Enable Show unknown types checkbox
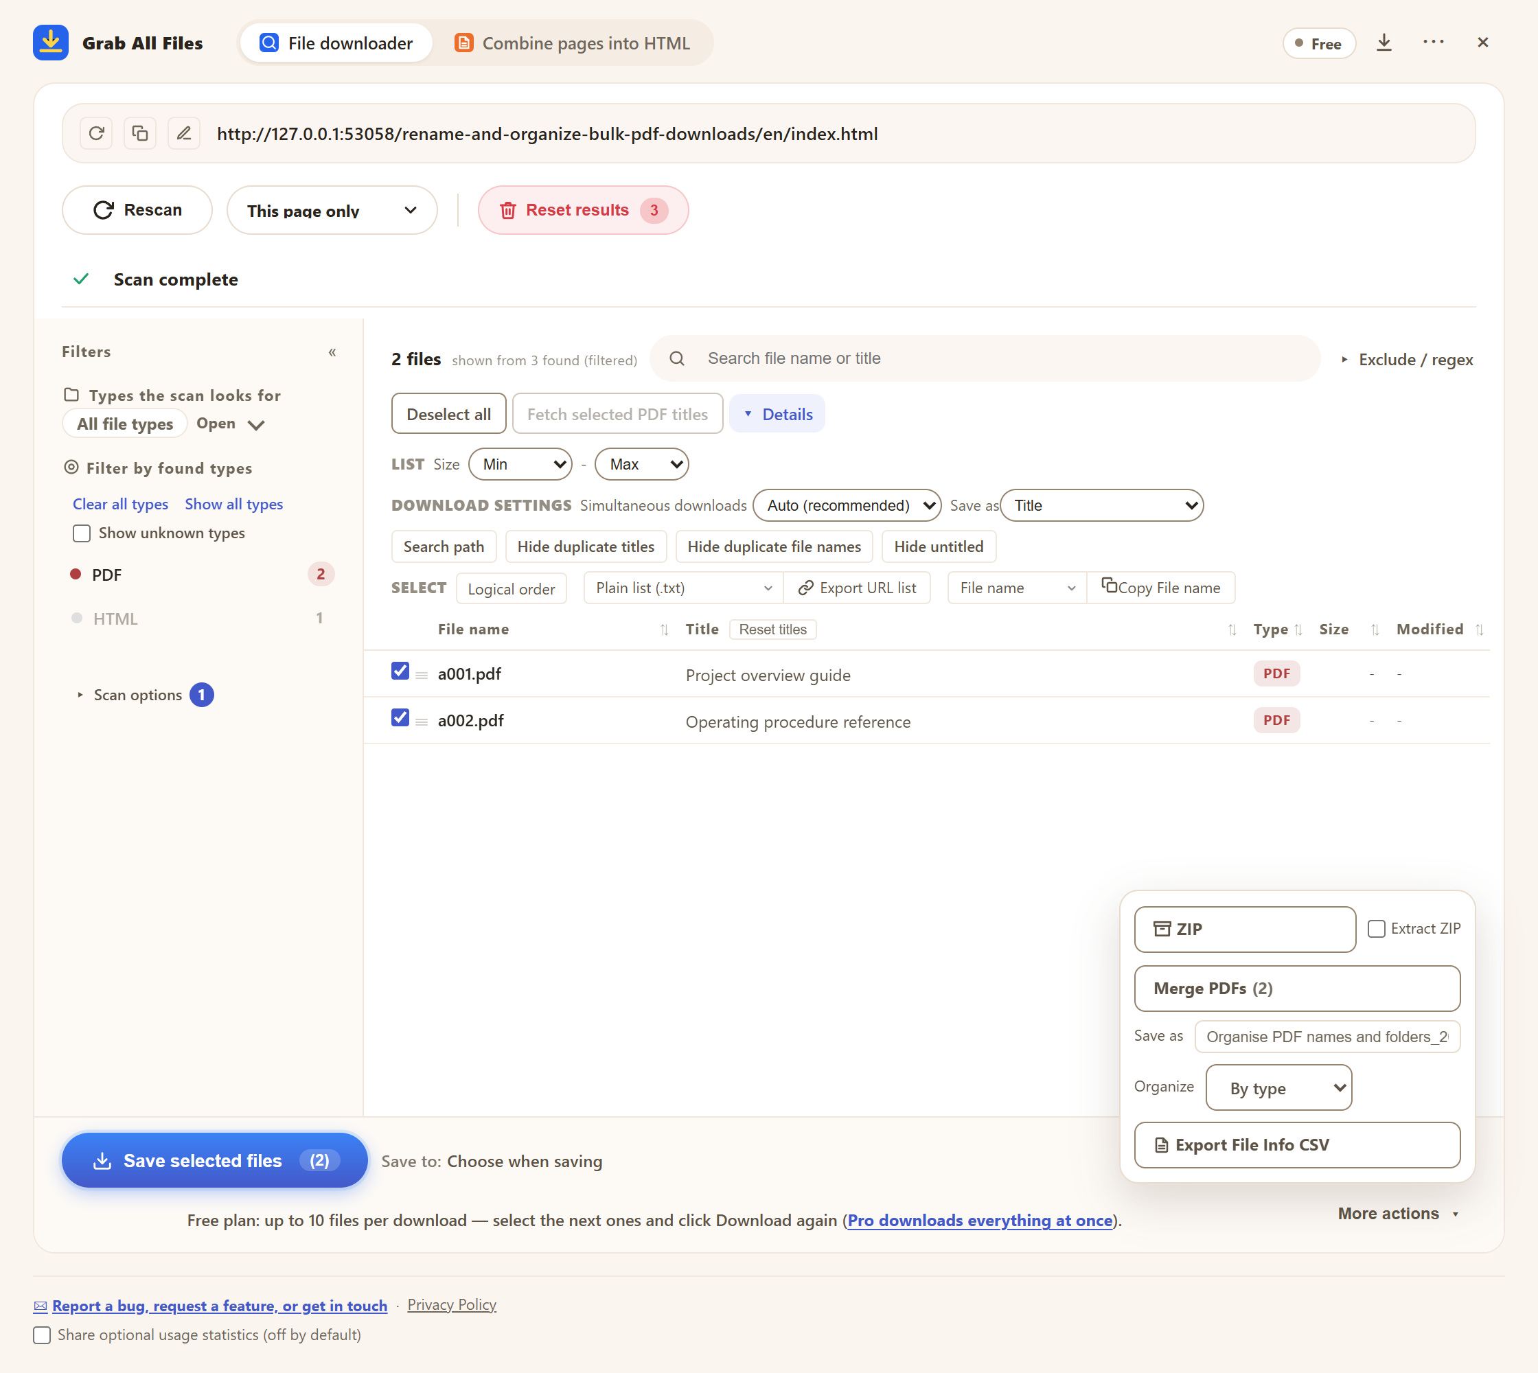The image size is (1538, 1373). click(82, 533)
